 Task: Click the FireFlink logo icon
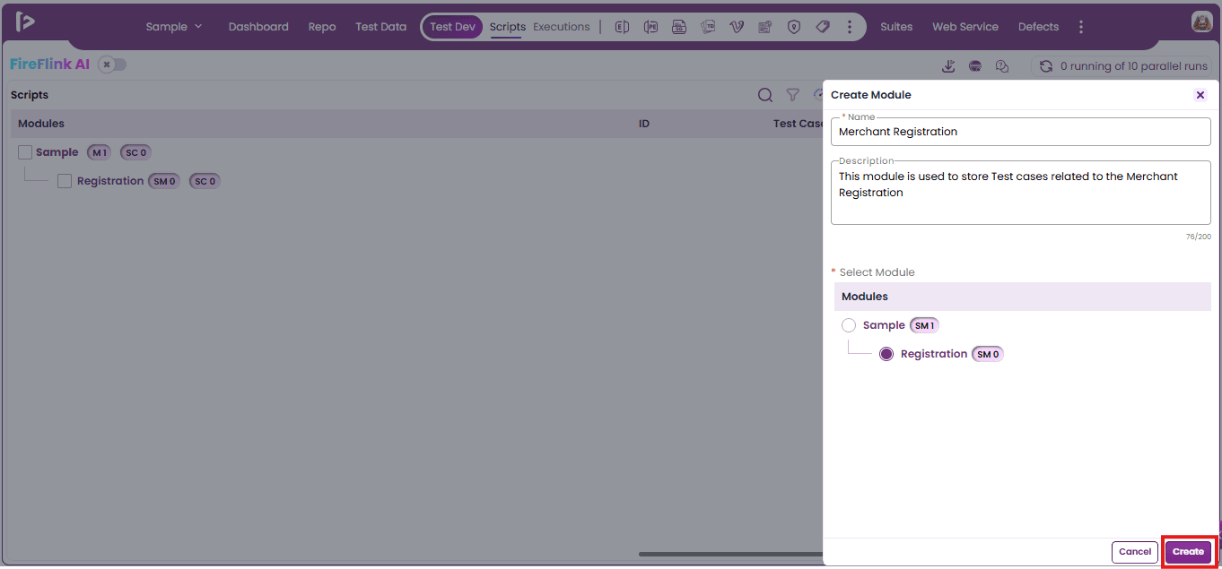(x=25, y=22)
